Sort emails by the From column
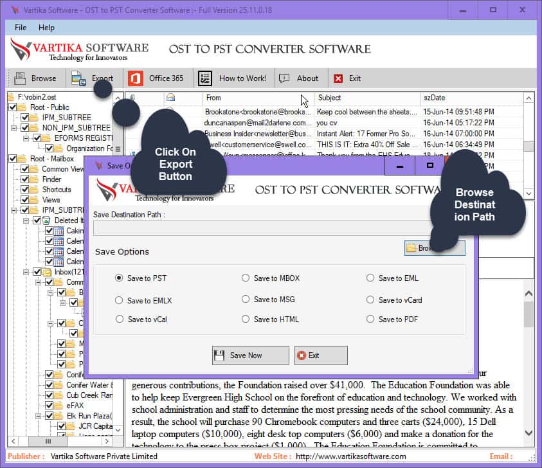542x468 pixels. [258, 98]
